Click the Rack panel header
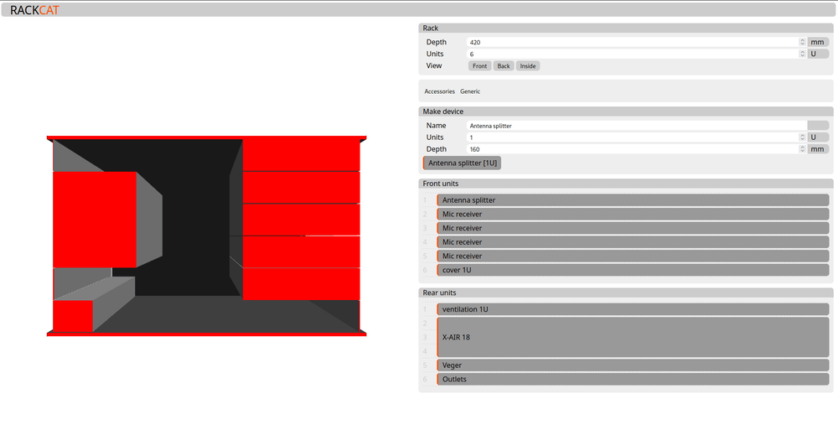This screenshot has width=838, height=435. (626, 28)
